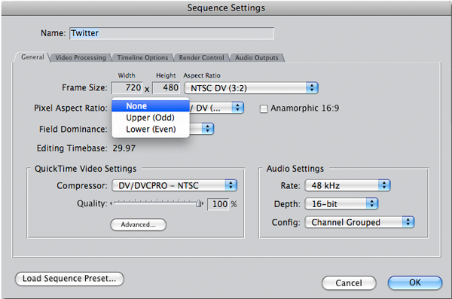
Task: Click the Name field containing Twitter
Action: point(172,33)
